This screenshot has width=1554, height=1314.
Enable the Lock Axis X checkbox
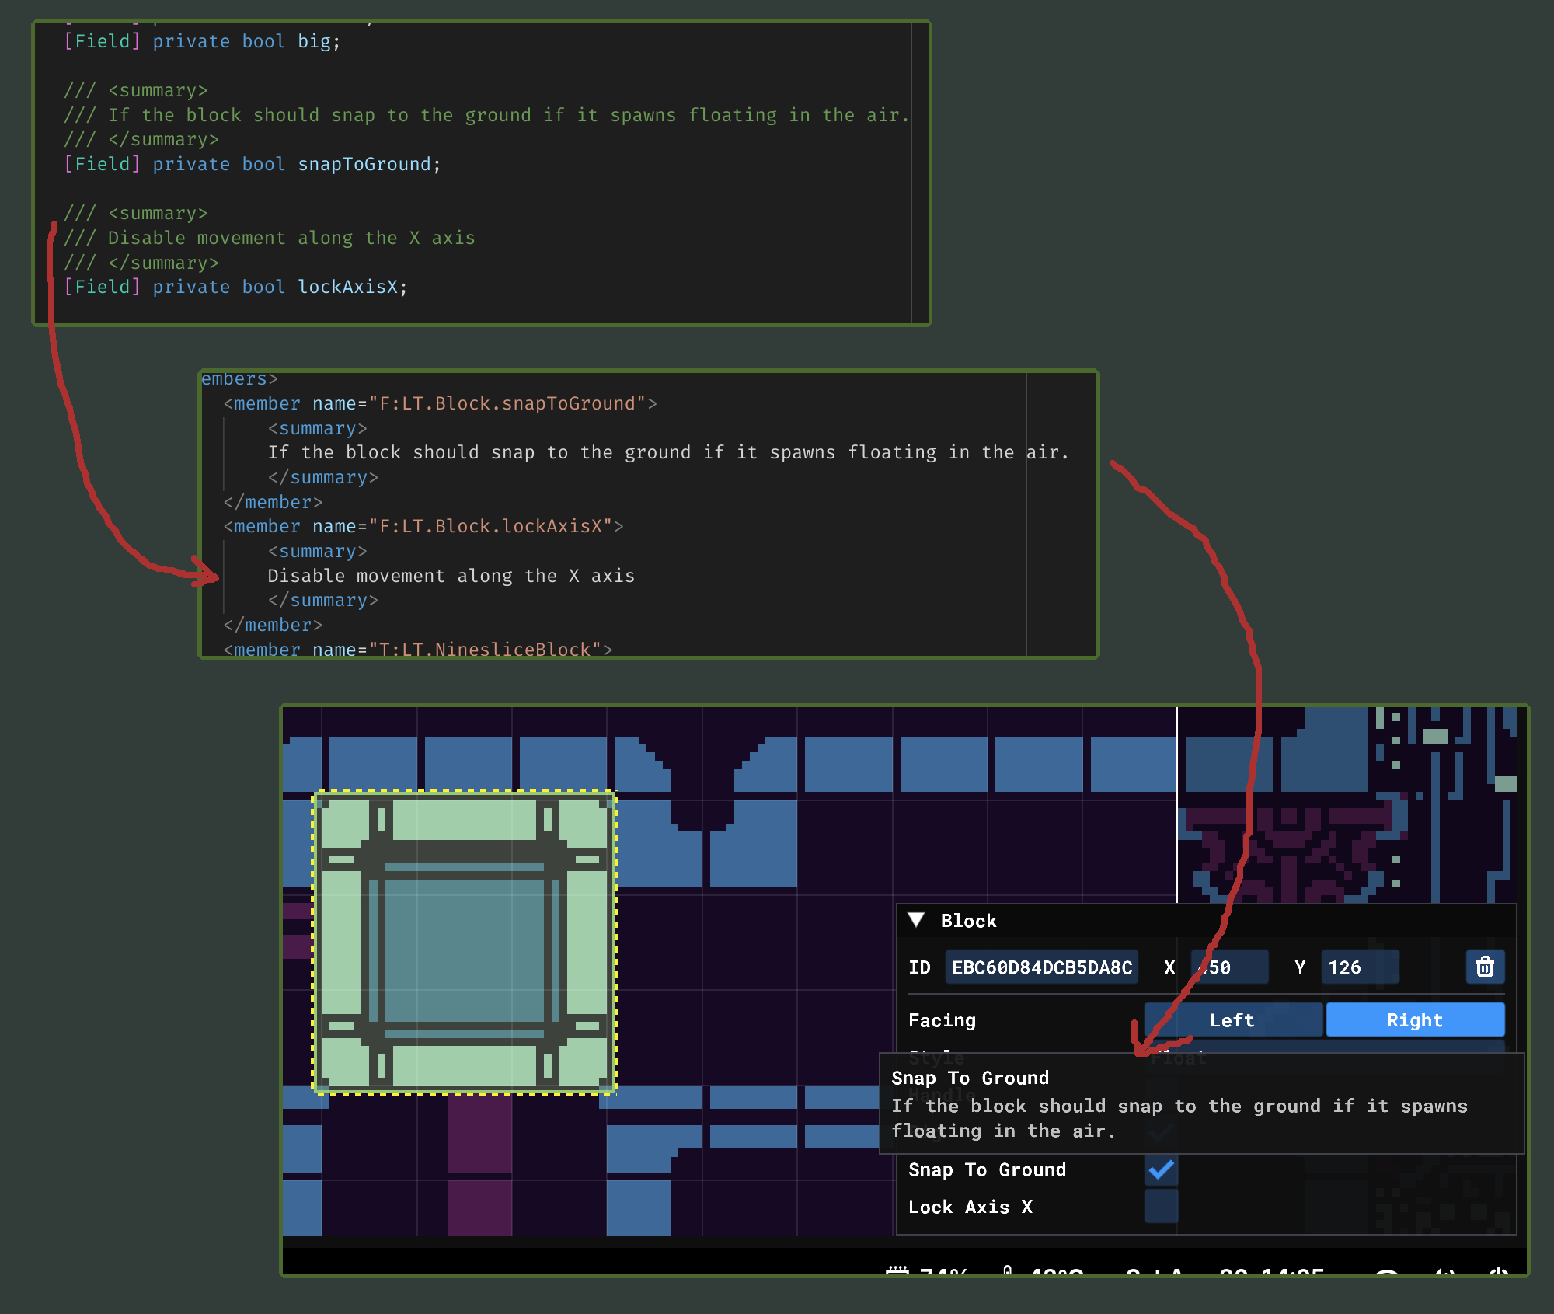point(1161,1207)
